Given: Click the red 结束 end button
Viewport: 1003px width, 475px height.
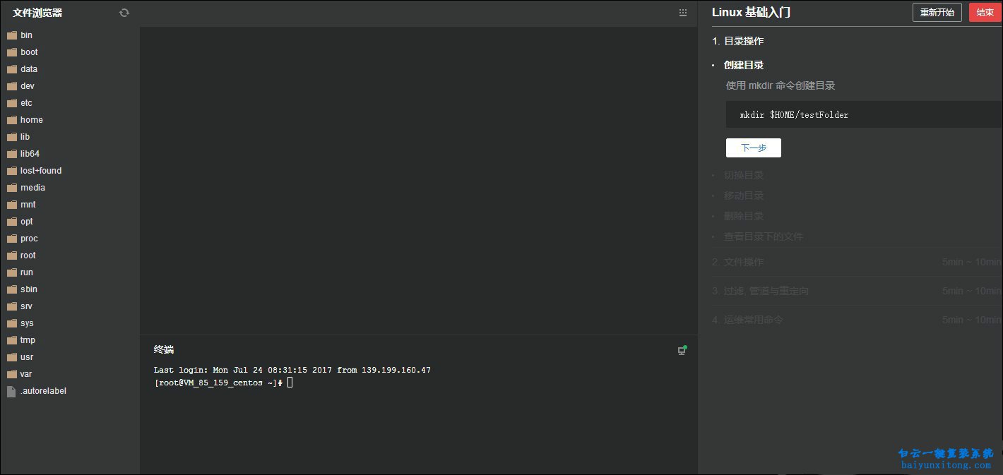Looking at the screenshot, I should (x=985, y=13).
